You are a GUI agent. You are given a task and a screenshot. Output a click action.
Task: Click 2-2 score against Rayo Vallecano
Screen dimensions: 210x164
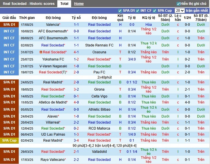[x=76, y=160]
